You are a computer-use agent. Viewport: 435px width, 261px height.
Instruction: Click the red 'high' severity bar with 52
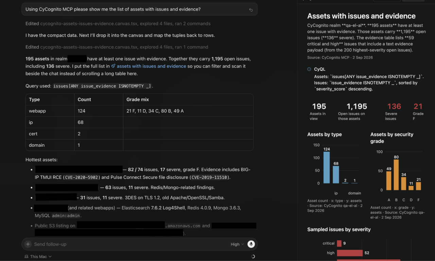[x=350, y=253]
